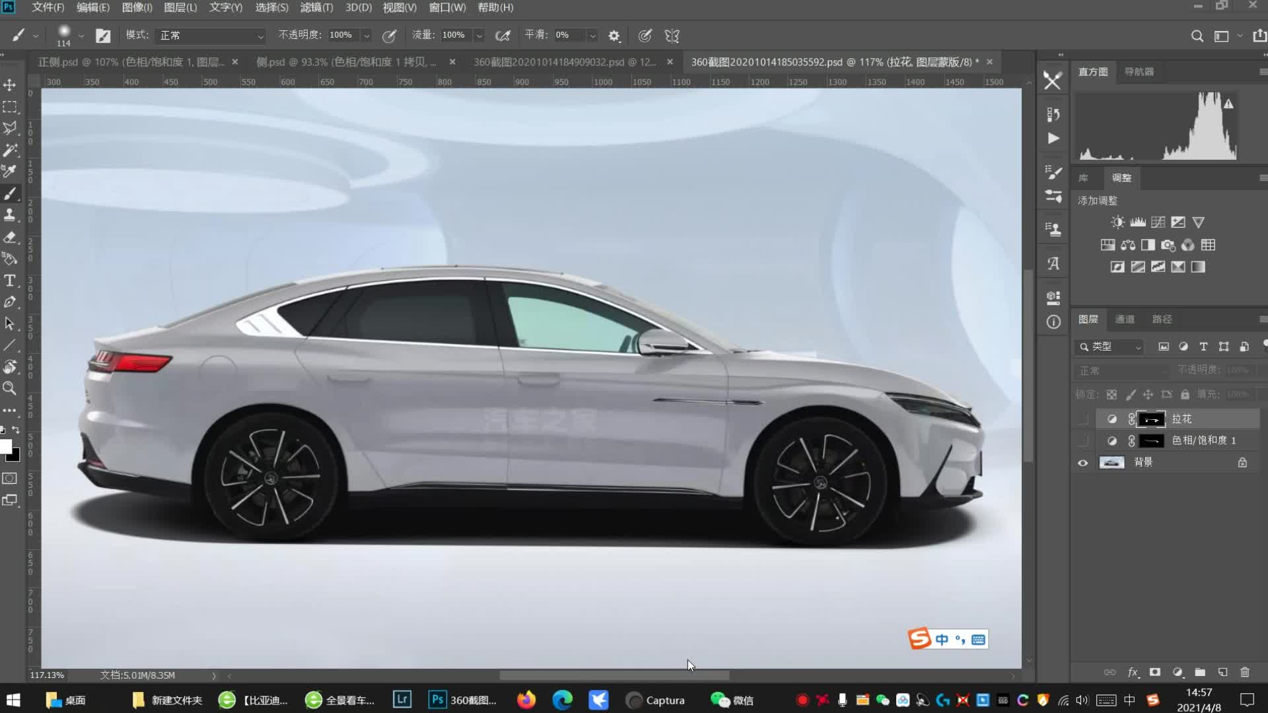Add a Color Balance adjustment
Screen dimensions: 1268x713
click(x=1128, y=246)
